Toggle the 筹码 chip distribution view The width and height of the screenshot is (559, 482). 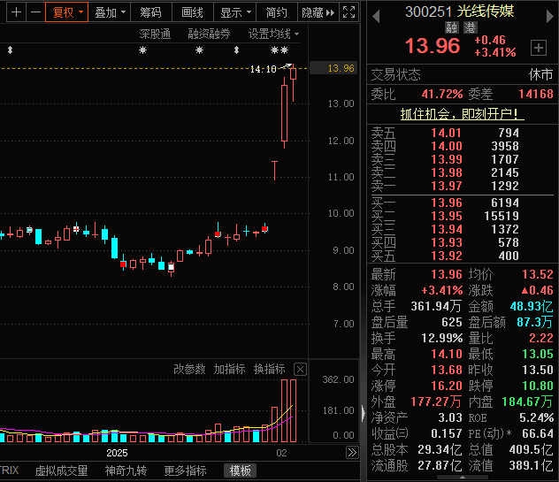tap(151, 12)
